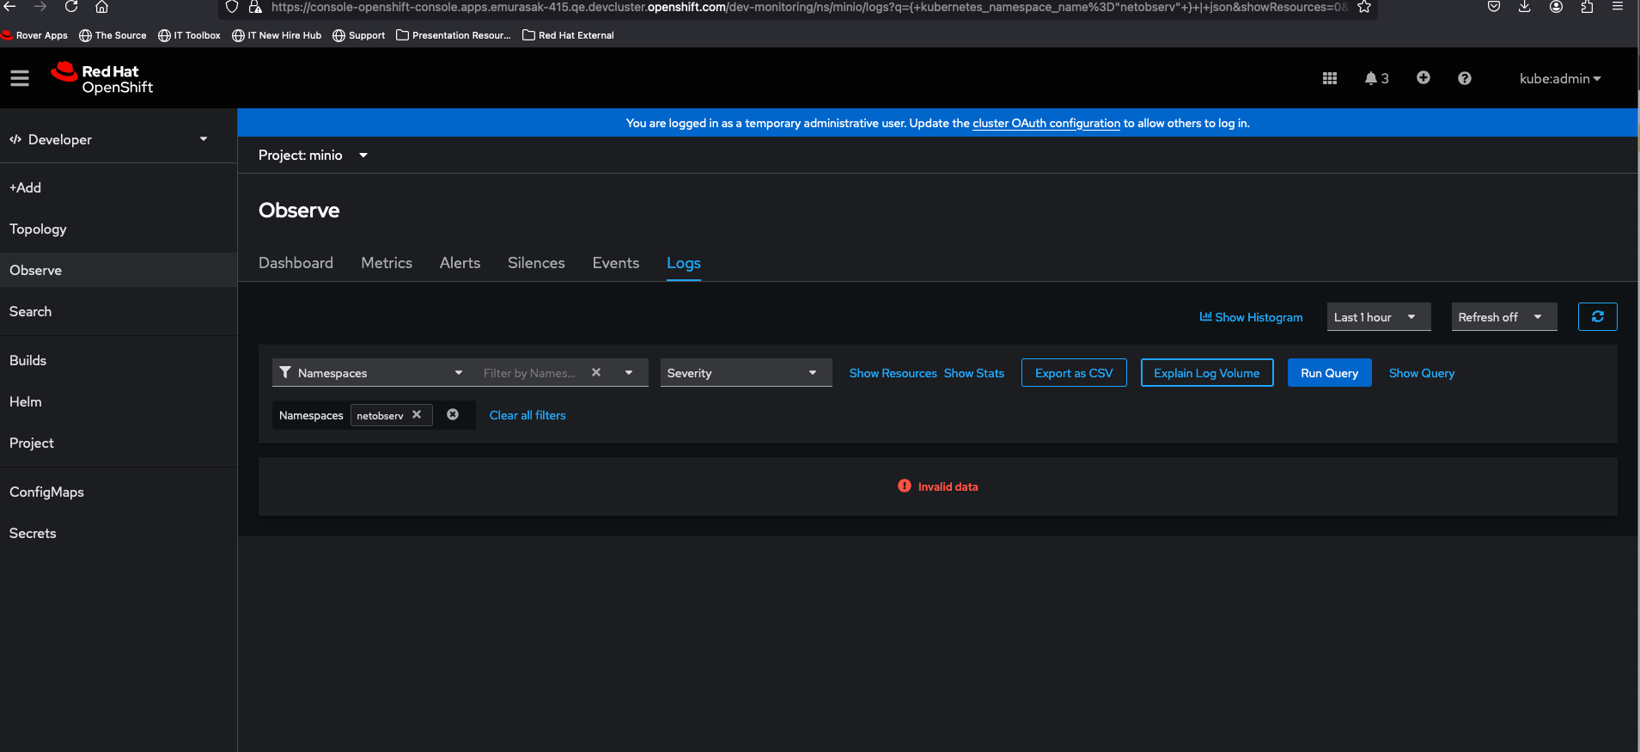The image size is (1640, 752).
Task: Go back in browser history
Action: [10, 7]
